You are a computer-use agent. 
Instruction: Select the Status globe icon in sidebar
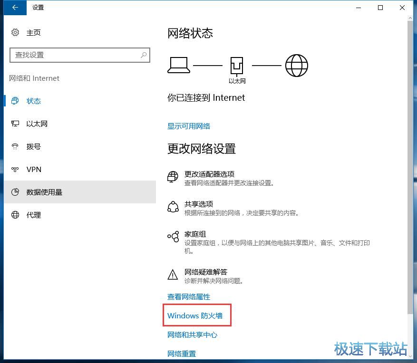[15, 101]
